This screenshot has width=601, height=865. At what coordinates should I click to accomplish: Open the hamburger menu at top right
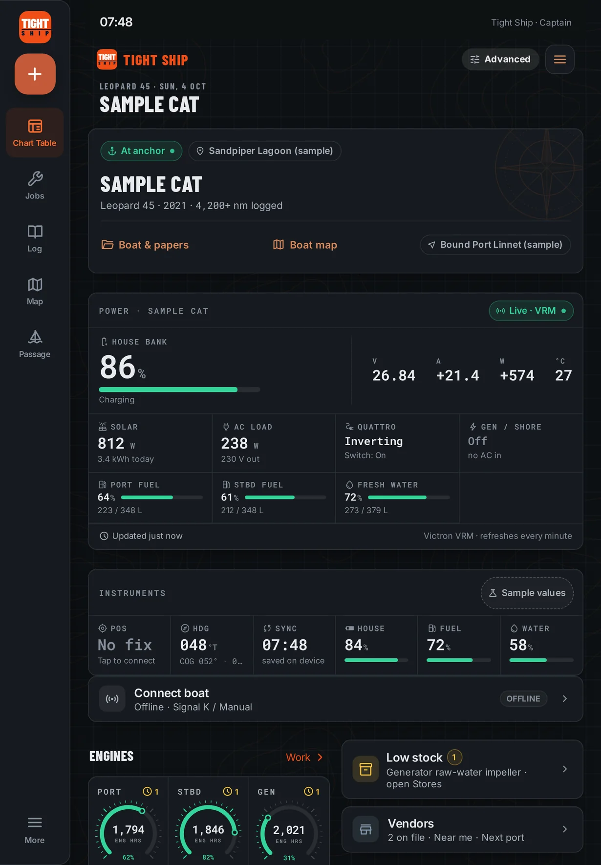tap(560, 59)
